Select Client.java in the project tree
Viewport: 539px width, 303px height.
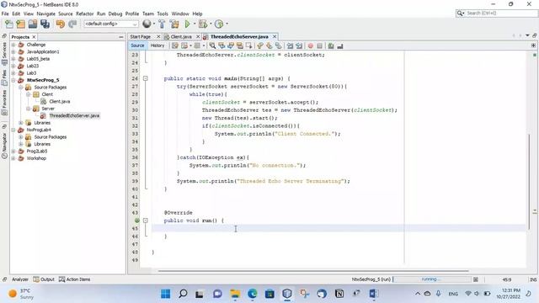pyautogui.click(x=59, y=101)
